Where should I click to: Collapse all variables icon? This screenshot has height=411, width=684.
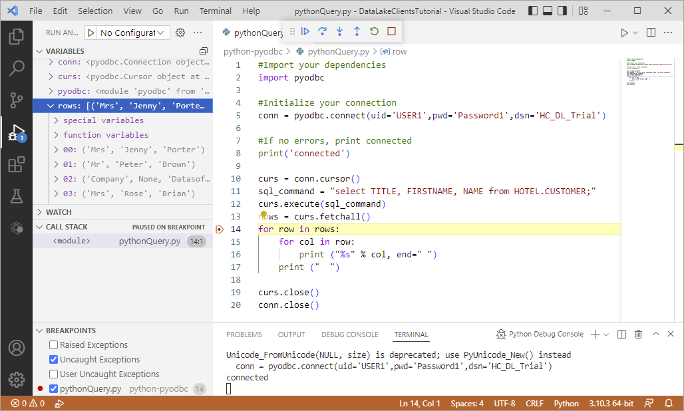204,51
